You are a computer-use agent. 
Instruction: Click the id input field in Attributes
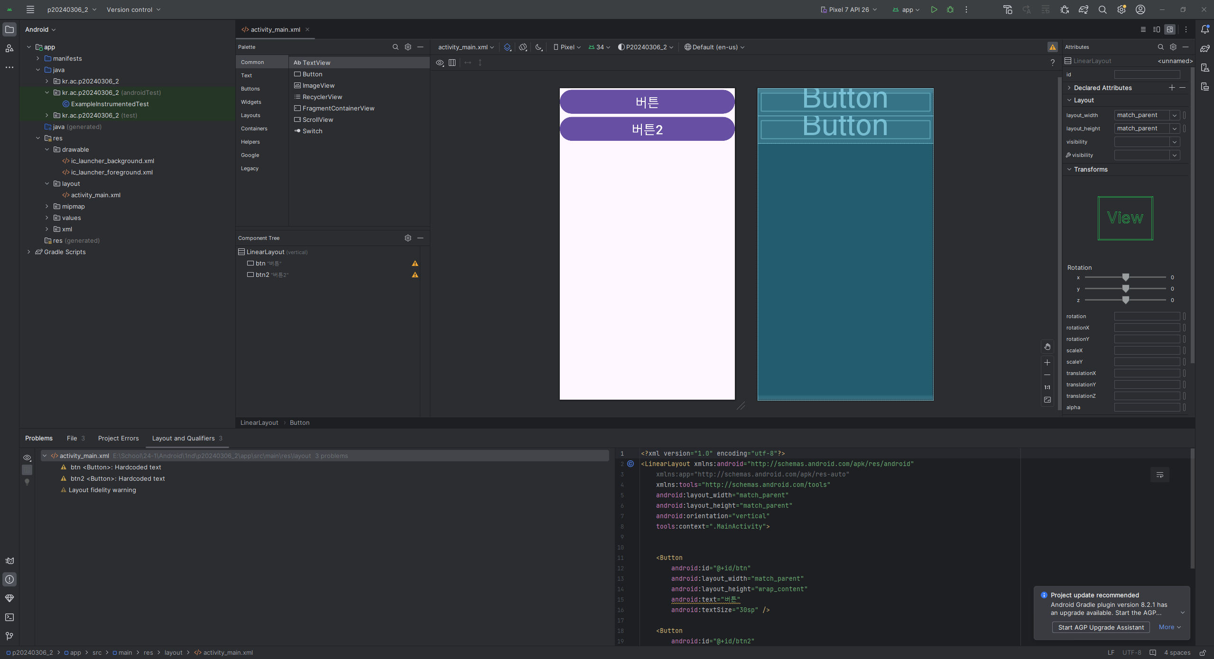[x=1147, y=74]
